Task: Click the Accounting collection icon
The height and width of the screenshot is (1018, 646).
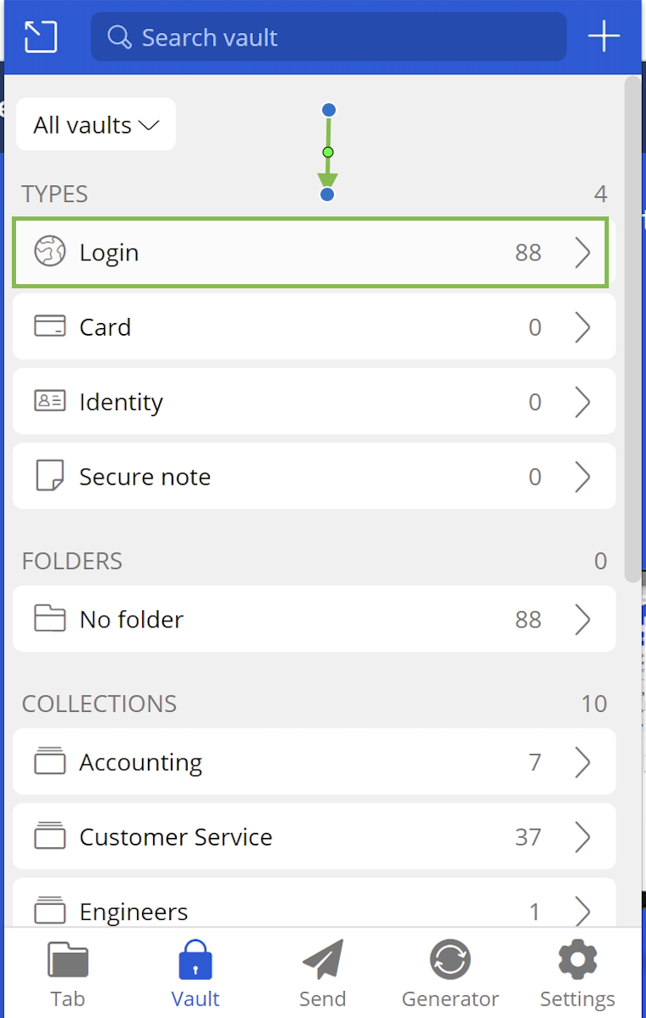Action: pyautogui.click(x=50, y=762)
